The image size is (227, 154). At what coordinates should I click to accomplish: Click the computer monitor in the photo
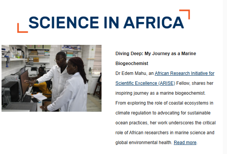tap(24, 83)
